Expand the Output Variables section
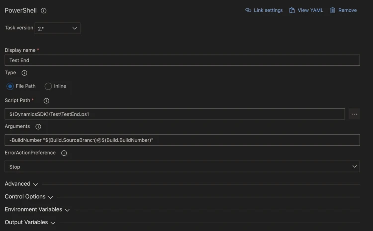The image size is (373, 231). click(x=30, y=223)
